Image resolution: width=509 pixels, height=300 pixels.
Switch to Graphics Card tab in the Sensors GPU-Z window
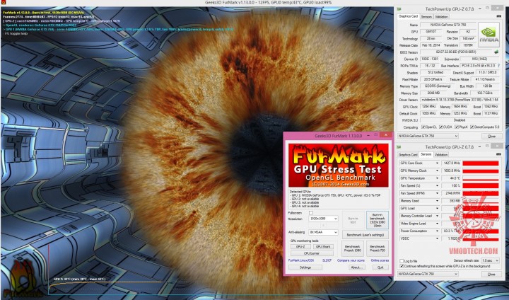click(x=408, y=155)
